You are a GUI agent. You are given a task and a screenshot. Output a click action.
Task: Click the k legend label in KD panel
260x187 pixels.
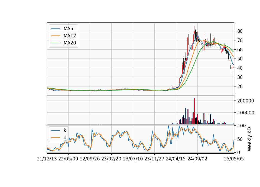(65, 130)
